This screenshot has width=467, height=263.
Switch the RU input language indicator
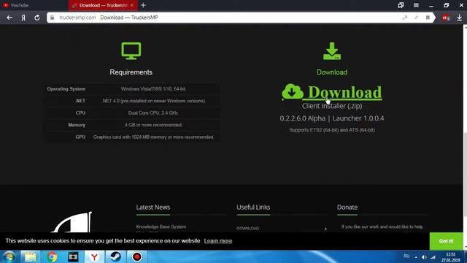pos(406,256)
